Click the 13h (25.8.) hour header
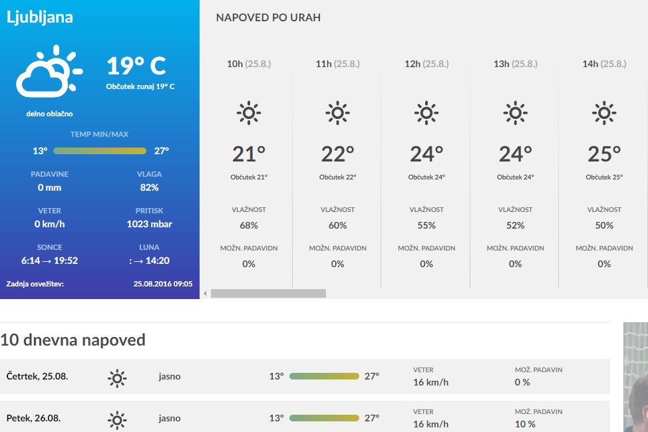648x432 pixels. 516,64
